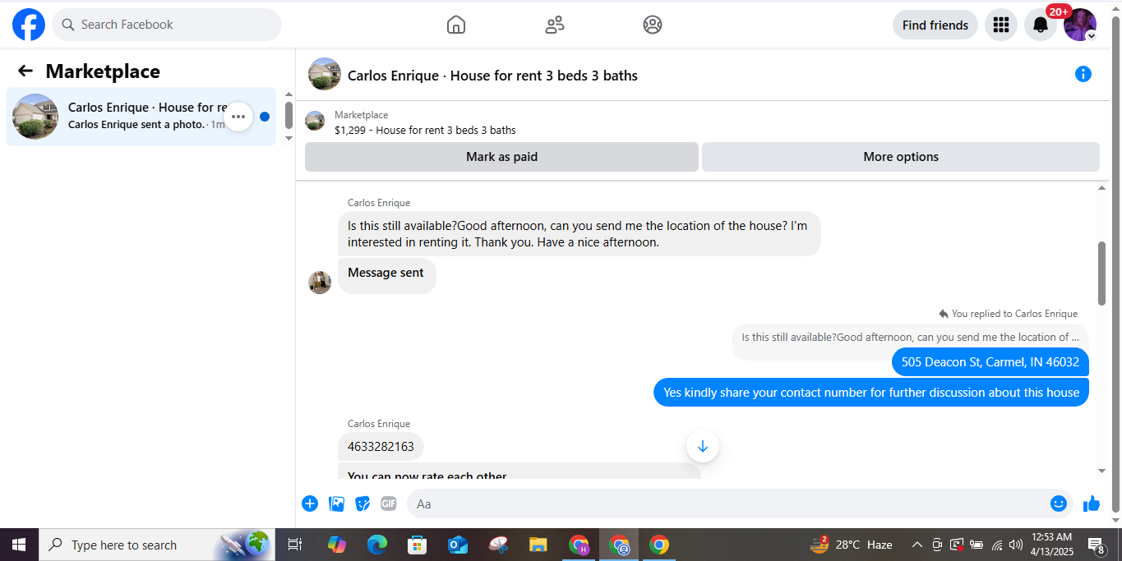Open File Explorer from the taskbar
1122x561 pixels.
(538, 545)
